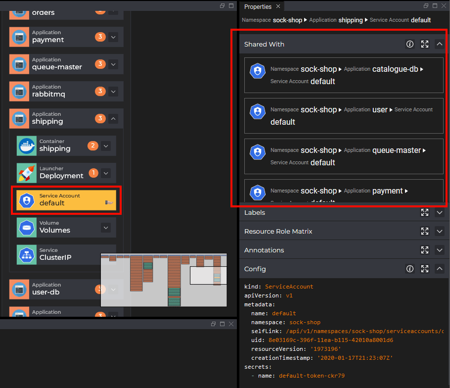Open fullscreen view for Resource Role Matrix
Screen dimensions: 450x388
coord(425,231)
